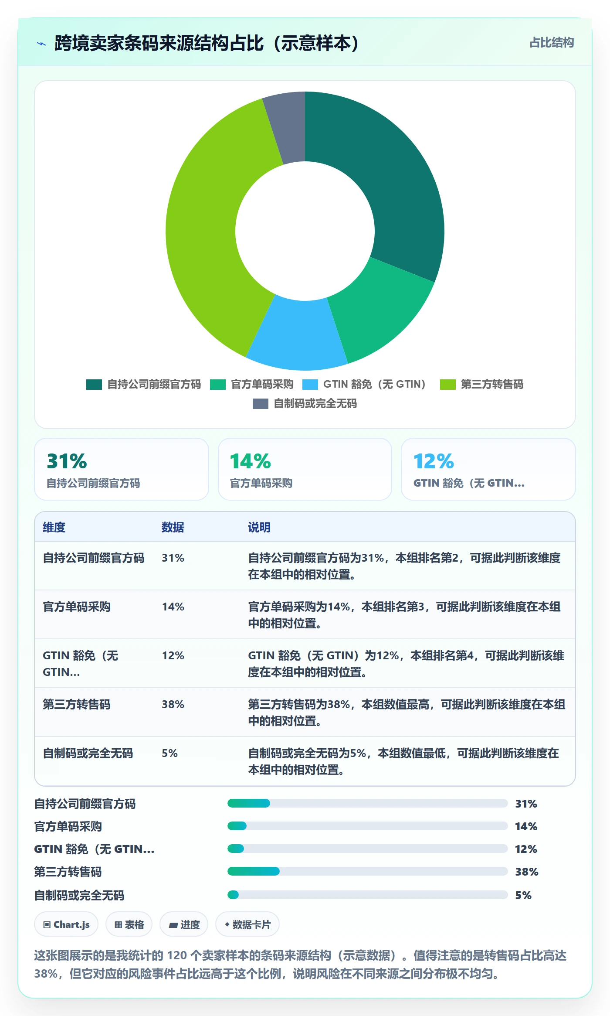Viewport: 610px width, 1016px height.
Task: Click the 自制码或完全无码 progress bar
Action: pyautogui.click(x=367, y=895)
